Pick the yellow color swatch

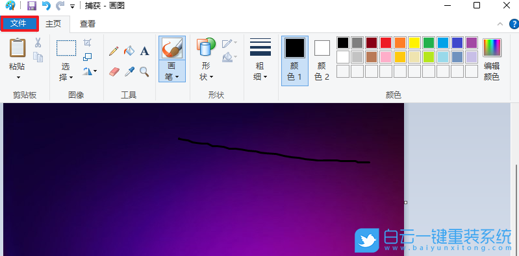(414, 43)
